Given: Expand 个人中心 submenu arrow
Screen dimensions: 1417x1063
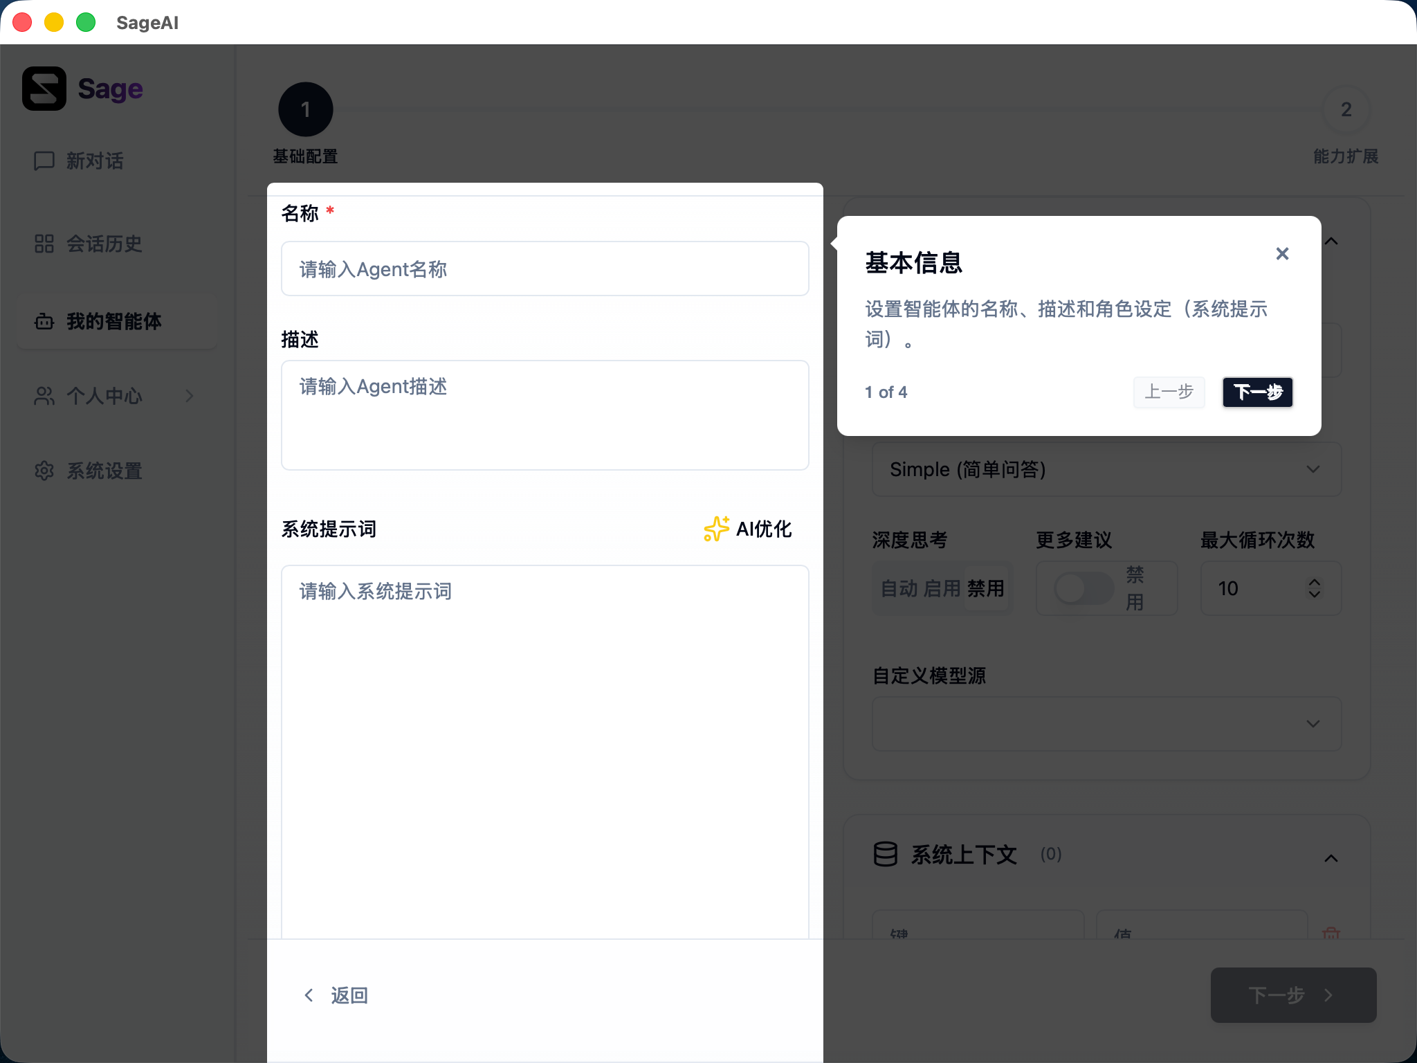Looking at the screenshot, I should click(190, 396).
